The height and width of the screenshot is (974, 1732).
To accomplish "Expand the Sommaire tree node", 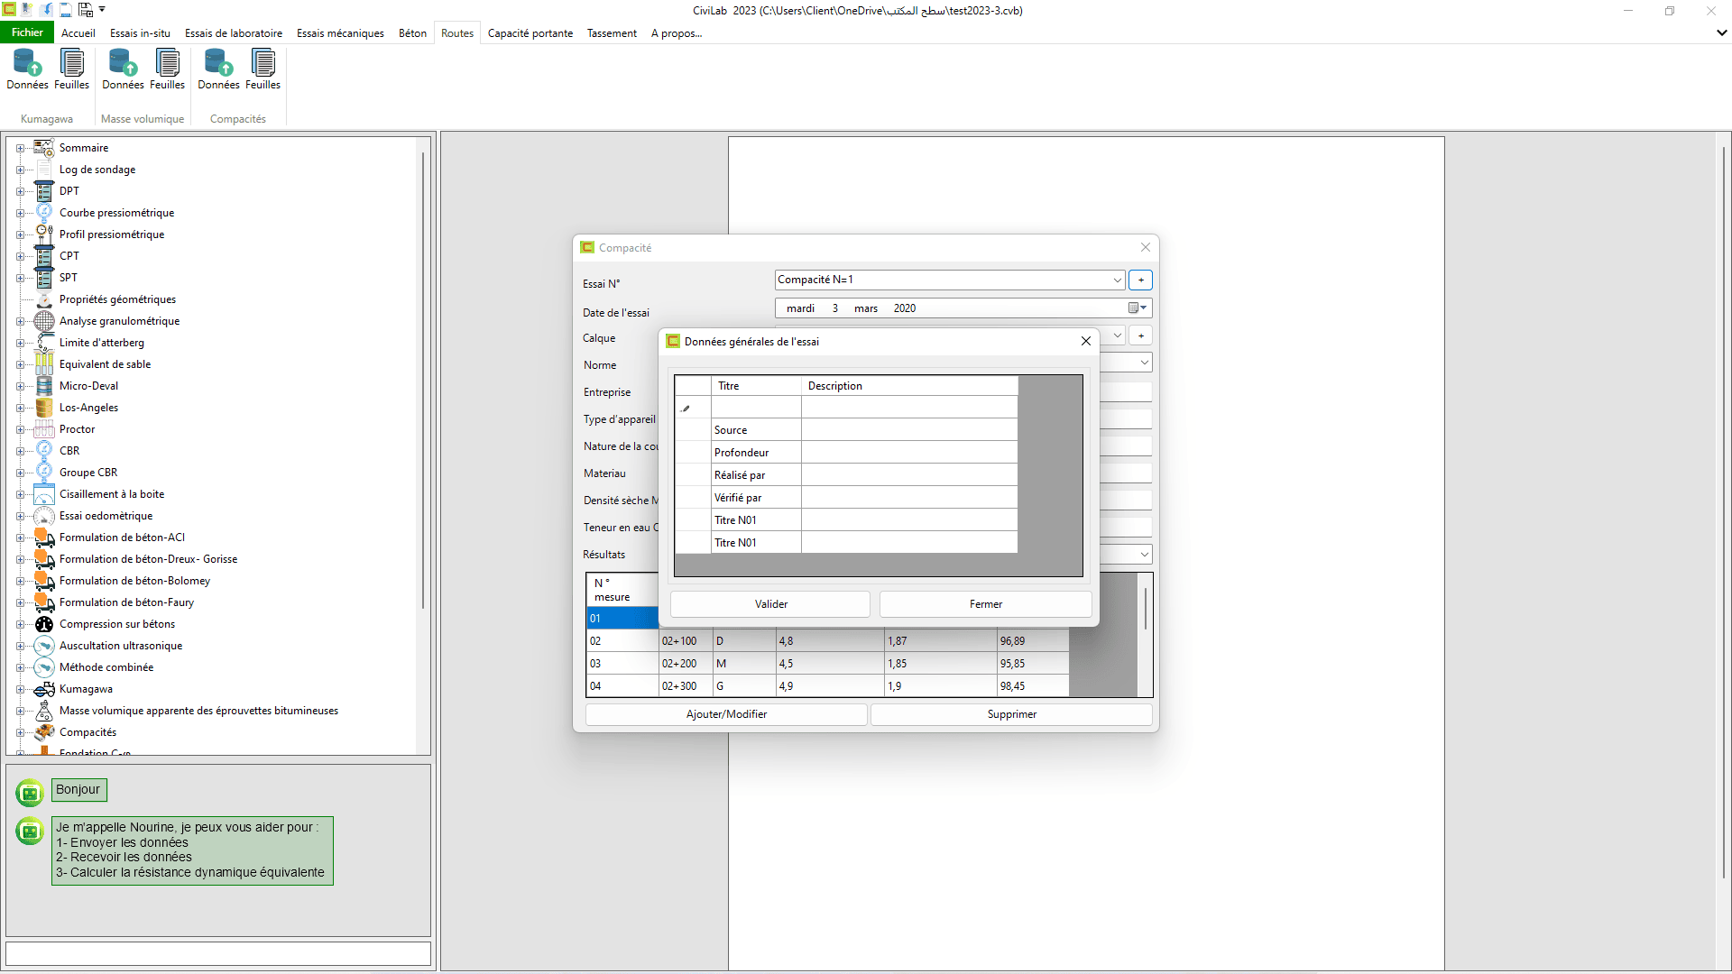I will pos(20,148).
